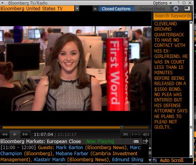This screenshot has width=196, height=165.
Task: Click the video playback thumbnail
Action: pyautogui.click(x=75, y=68)
